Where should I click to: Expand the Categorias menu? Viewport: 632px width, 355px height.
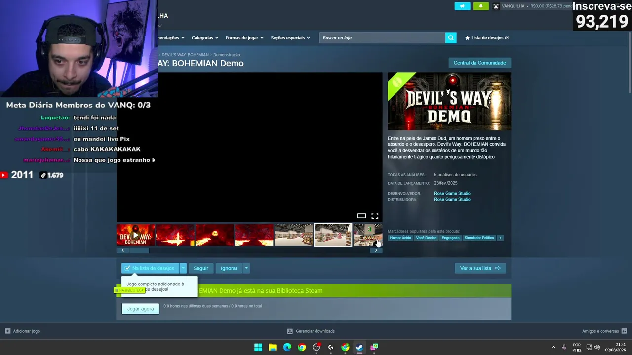coord(205,38)
